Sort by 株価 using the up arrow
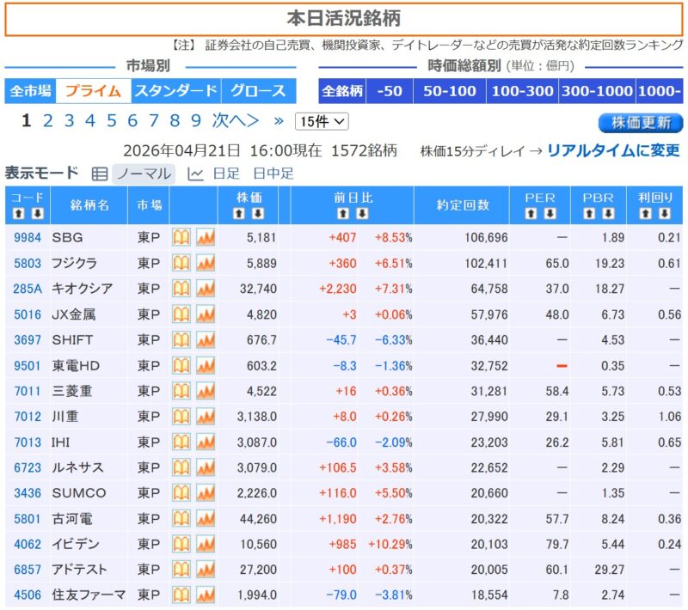The image size is (688, 610). [x=242, y=213]
